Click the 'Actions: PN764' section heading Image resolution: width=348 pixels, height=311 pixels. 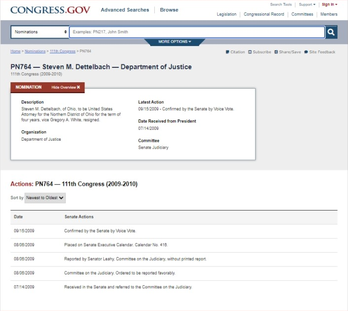(x=74, y=184)
